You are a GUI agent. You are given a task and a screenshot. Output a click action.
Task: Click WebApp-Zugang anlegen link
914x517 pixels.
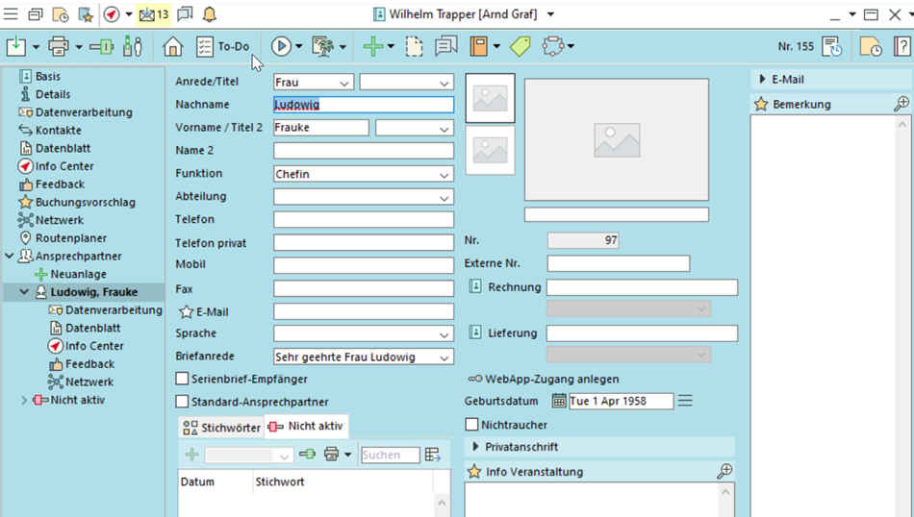551,379
